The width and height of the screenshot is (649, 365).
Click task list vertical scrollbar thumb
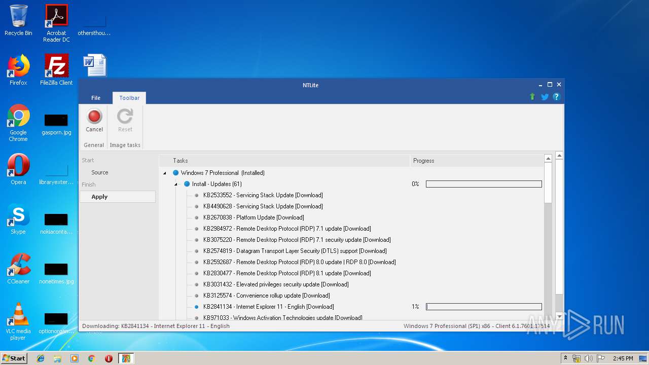pyautogui.click(x=548, y=183)
